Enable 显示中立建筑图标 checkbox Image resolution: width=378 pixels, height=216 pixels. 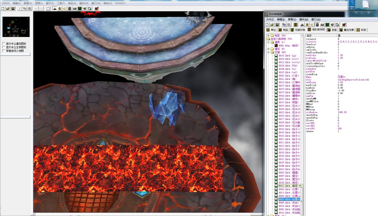pyautogui.click(x=4, y=44)
